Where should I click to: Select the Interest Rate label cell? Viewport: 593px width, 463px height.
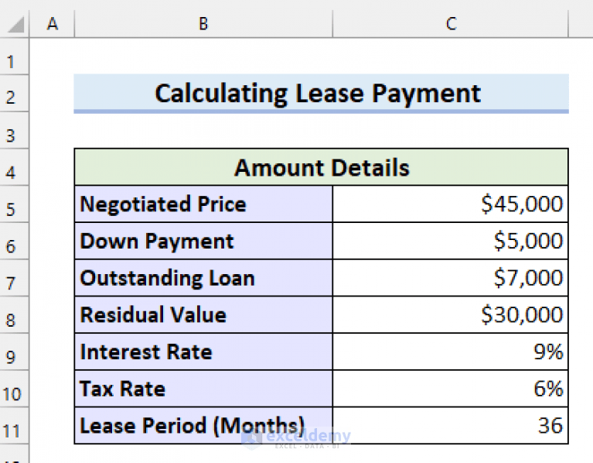pyautogui.click(x=203, y=352)
